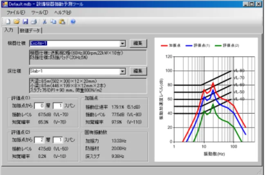Viewport: 265px width, 175px height.
Task: Click the New file toolbar icon
Action: point(8,21)
